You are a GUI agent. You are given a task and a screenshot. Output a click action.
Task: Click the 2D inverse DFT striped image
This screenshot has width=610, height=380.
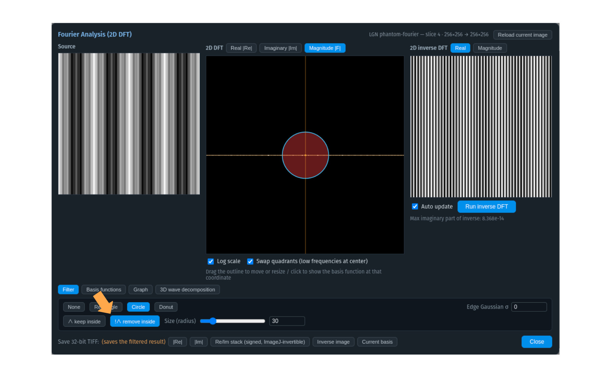[481, 127]
